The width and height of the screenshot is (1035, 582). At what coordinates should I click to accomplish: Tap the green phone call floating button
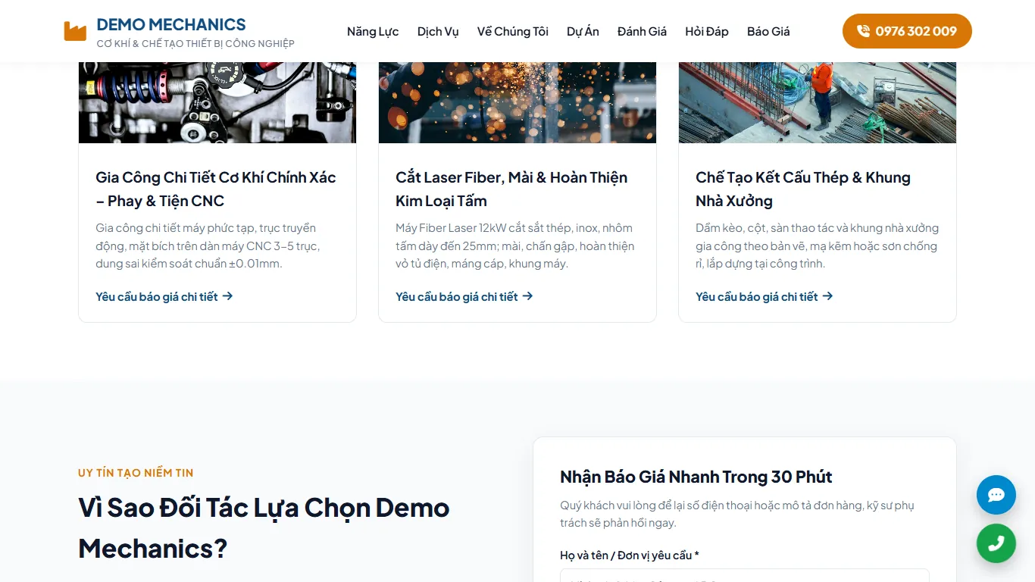pyautogui.click(x=996, y=543)
